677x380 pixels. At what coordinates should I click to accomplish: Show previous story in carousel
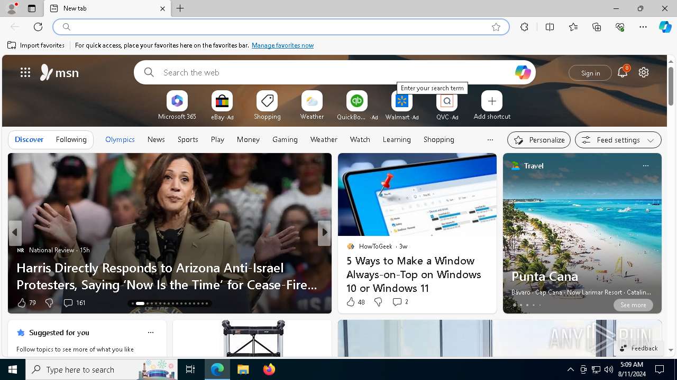click(x=15, y=232)
